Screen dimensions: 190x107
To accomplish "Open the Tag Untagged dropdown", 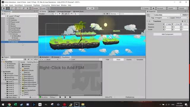I will 161,18.
